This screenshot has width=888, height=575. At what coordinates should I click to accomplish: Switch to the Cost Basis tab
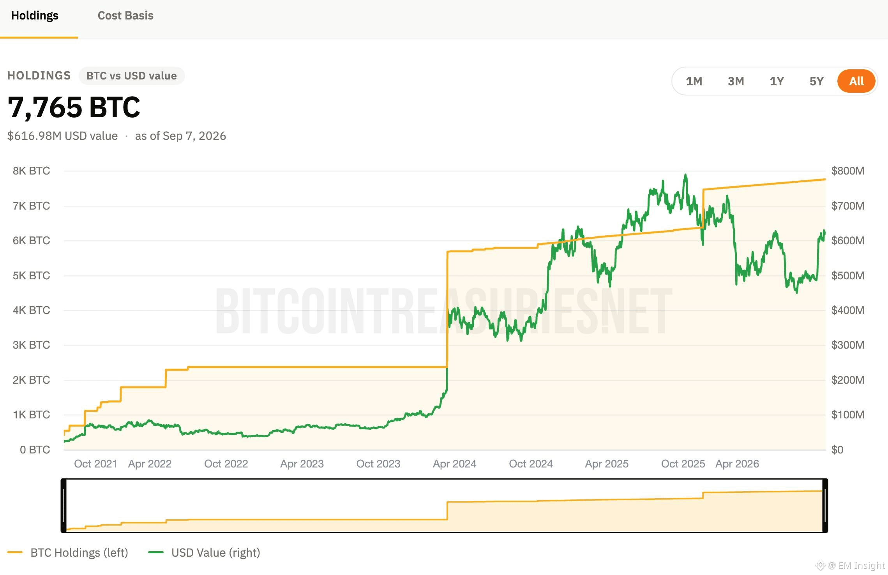[125, 16]
